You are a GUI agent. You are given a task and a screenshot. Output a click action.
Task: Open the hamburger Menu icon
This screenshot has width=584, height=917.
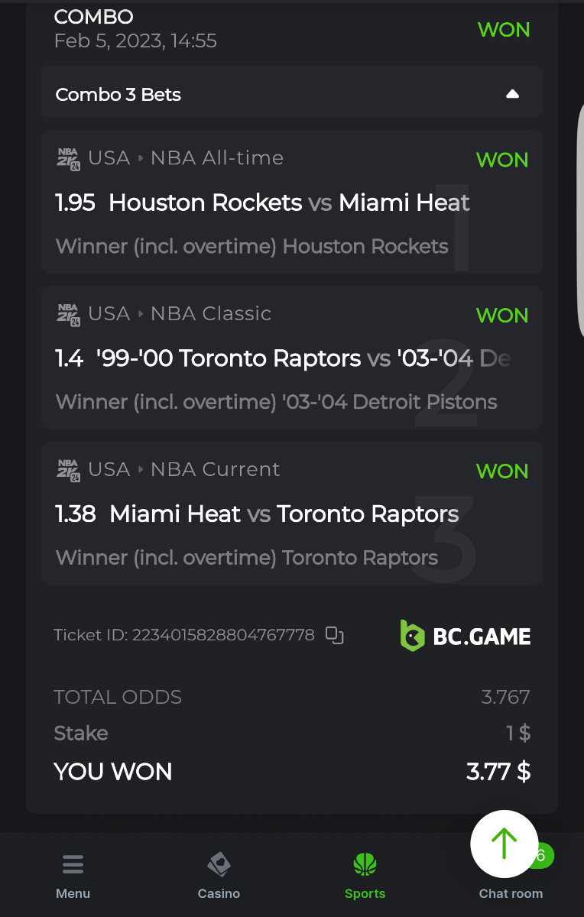73,864
